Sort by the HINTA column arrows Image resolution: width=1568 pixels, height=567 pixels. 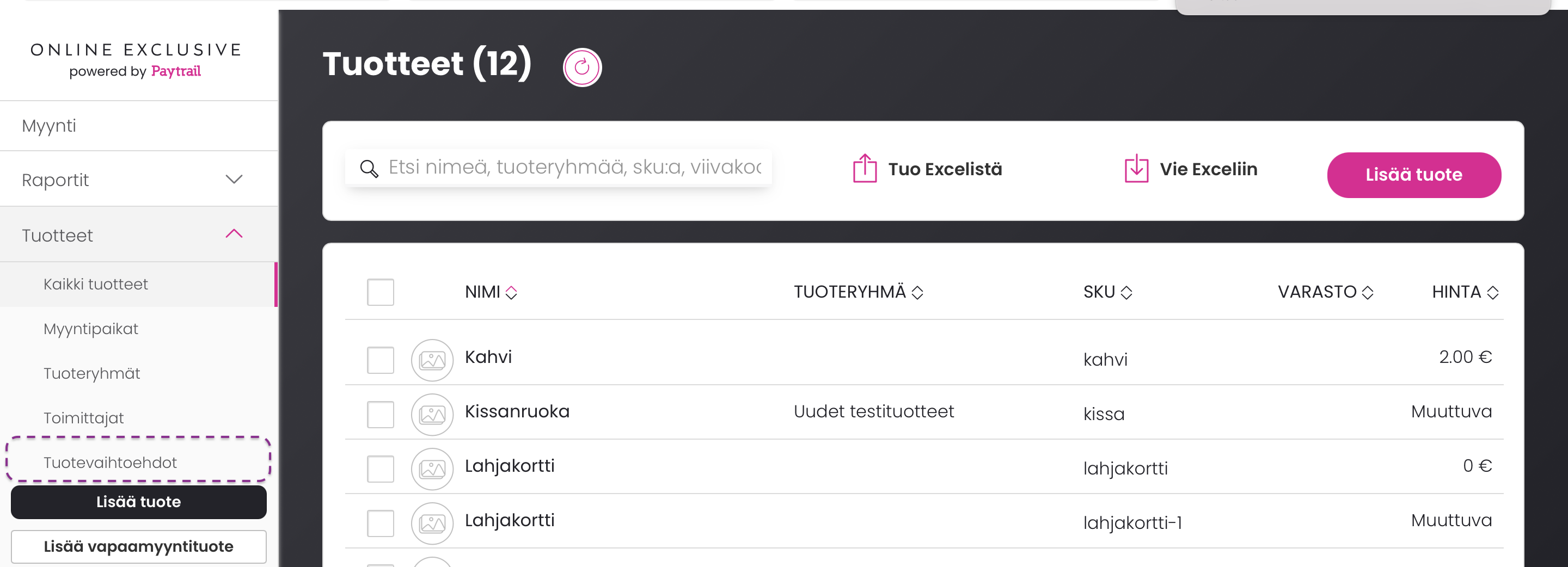(1492, 293)
